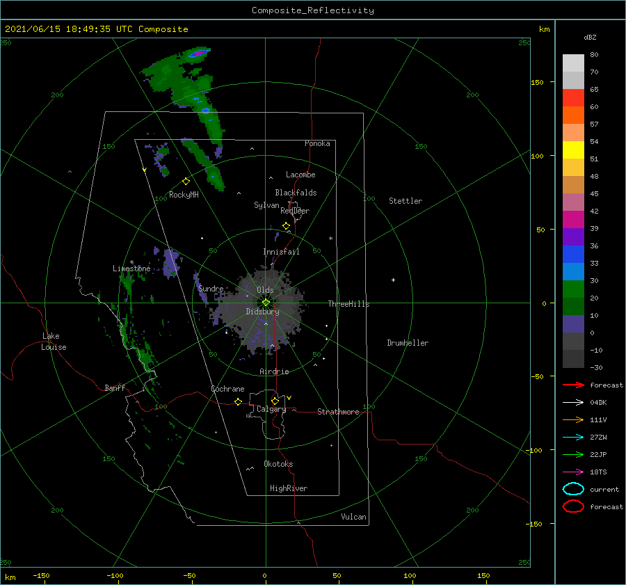626x585 pixels.
Task: Click the Didsbury town label
Action: coord(262,312)
